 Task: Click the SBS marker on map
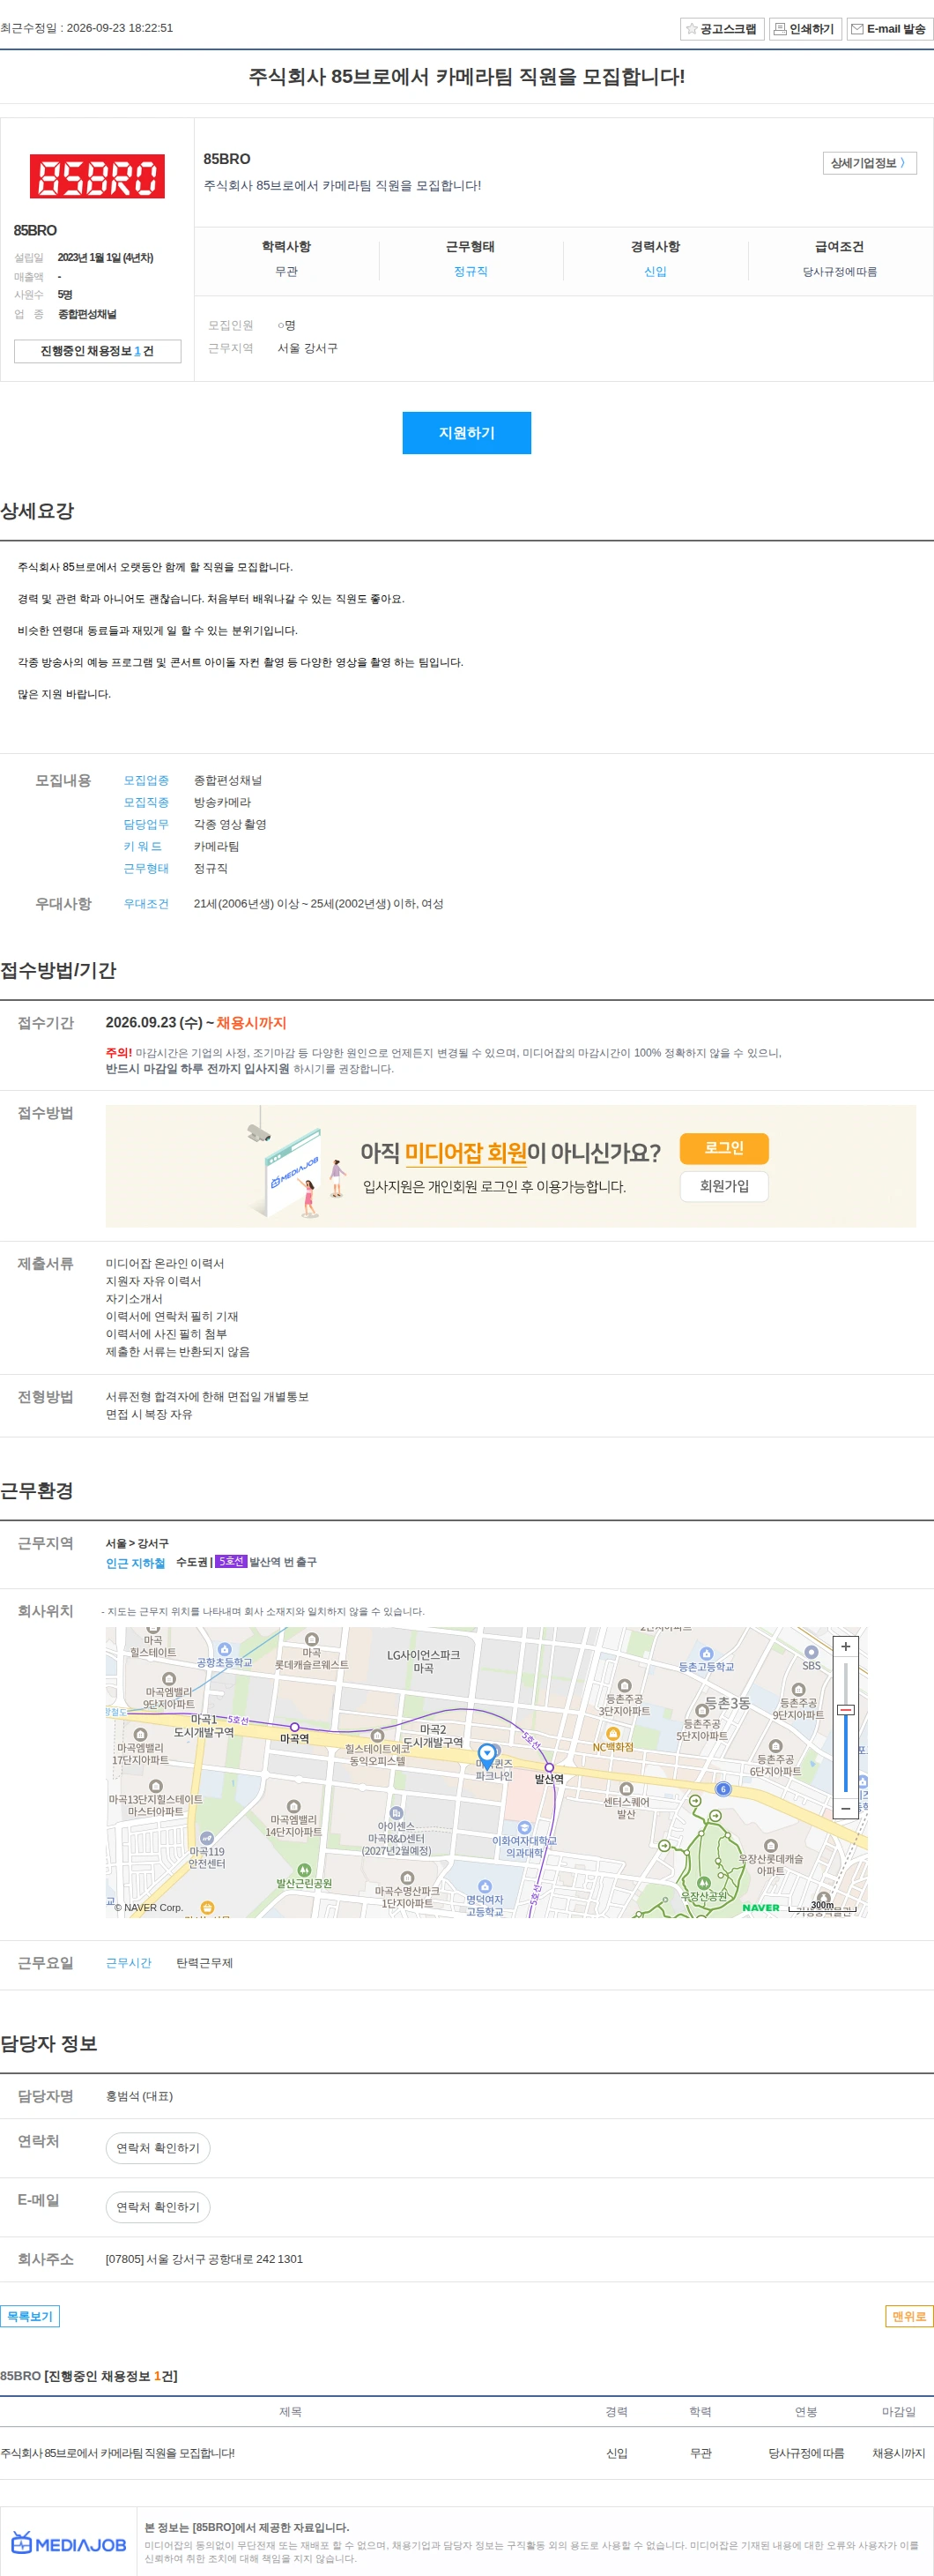(812, 1653)
